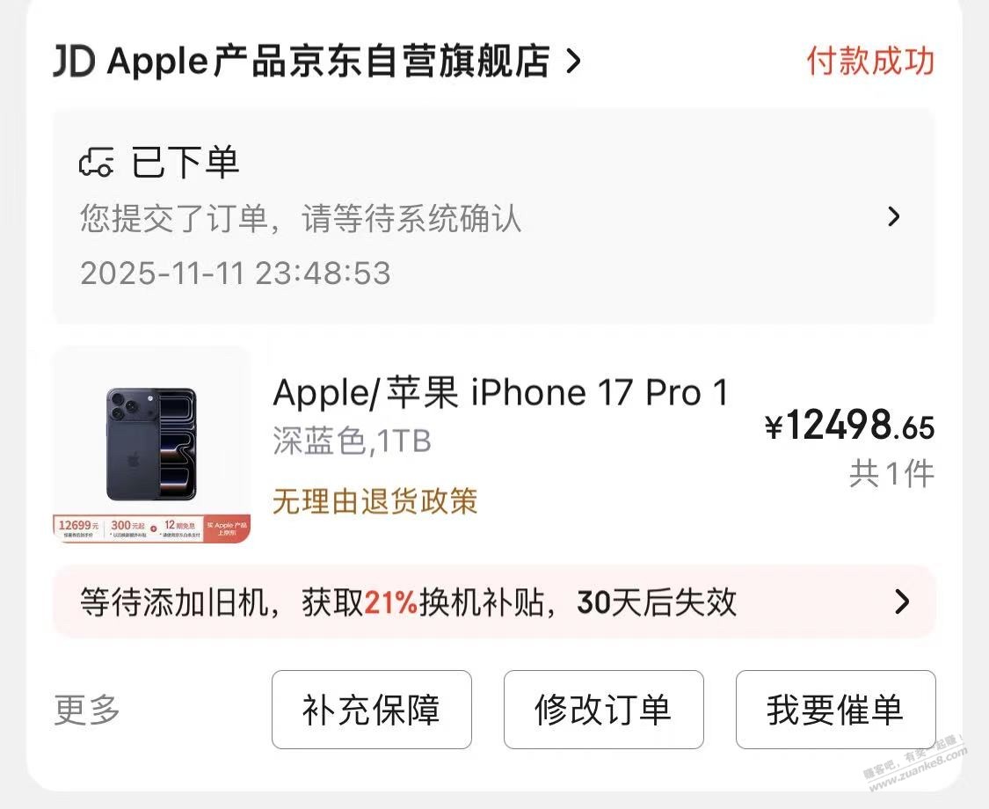Click the 补充保障 button

pos(372,710)
